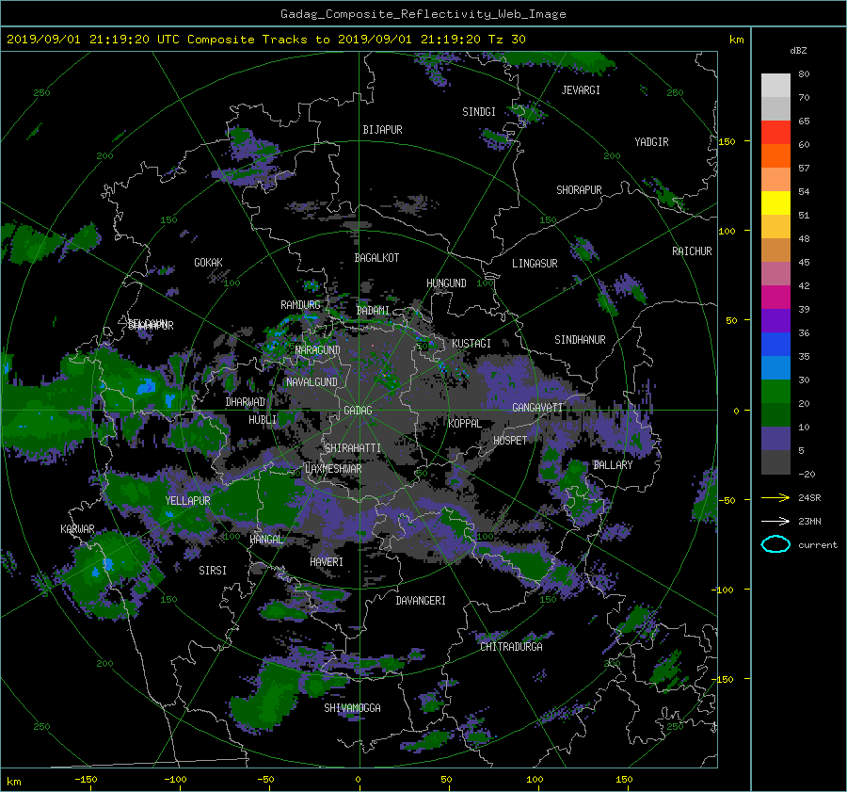Click the Gadag_Composite_Reflectivity_Web_Image title
The height and width of the screenshot is (792, 847).
423,14
